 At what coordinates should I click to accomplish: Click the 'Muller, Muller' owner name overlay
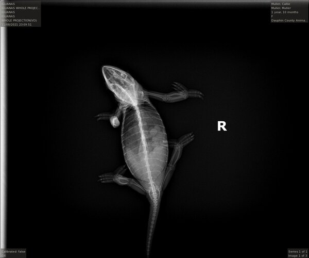(281, 8)
